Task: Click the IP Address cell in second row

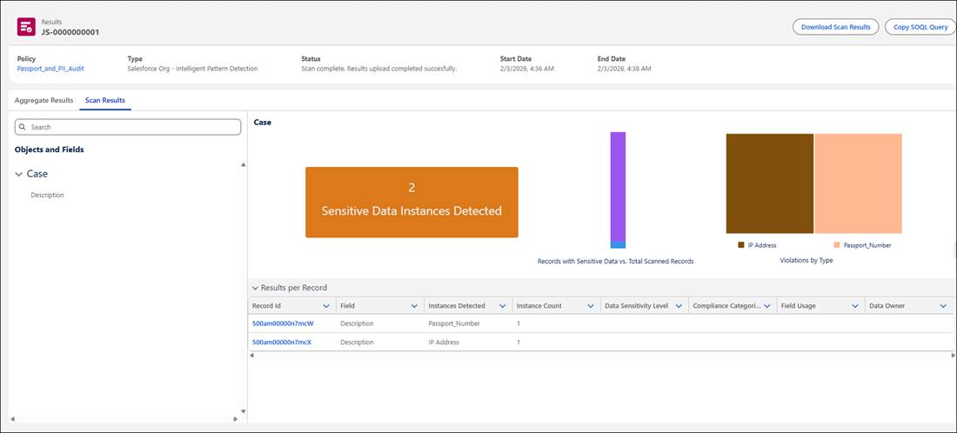Action: point(444,342)
